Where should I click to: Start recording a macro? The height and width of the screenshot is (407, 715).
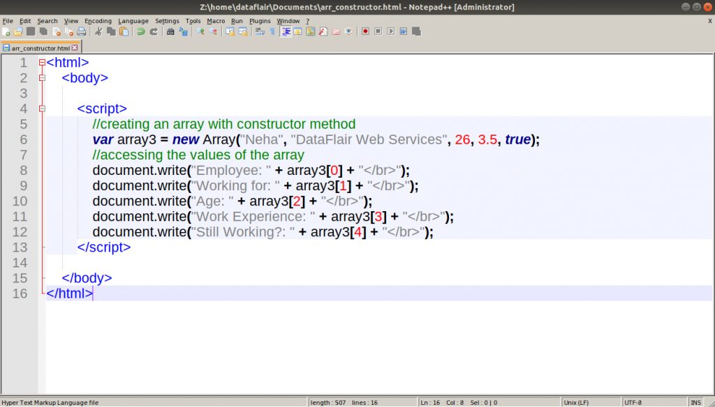(364, 31)
